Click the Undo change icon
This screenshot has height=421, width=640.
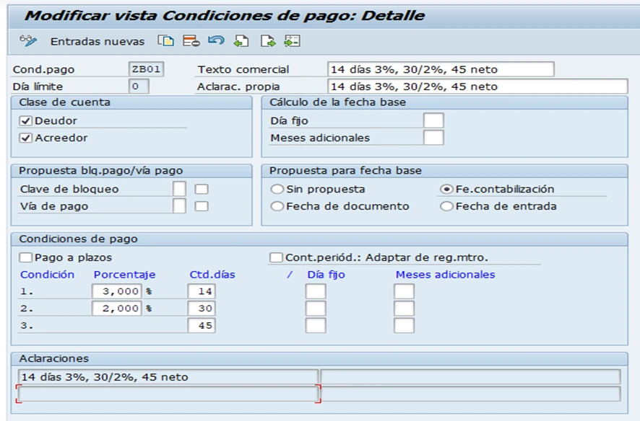(216, 40)
